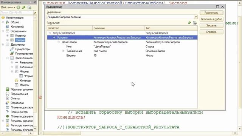The width and height of the screenshot is (242, 136).
Task: Open the Действия menu
Action: point(8,7)
